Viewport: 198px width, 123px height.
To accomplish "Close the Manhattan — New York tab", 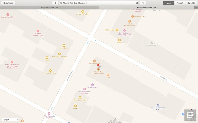I will click(101, 8).
